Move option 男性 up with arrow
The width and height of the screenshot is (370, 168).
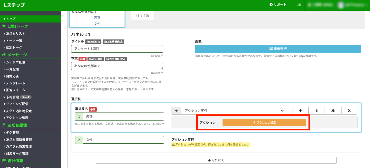click(300, 111)
